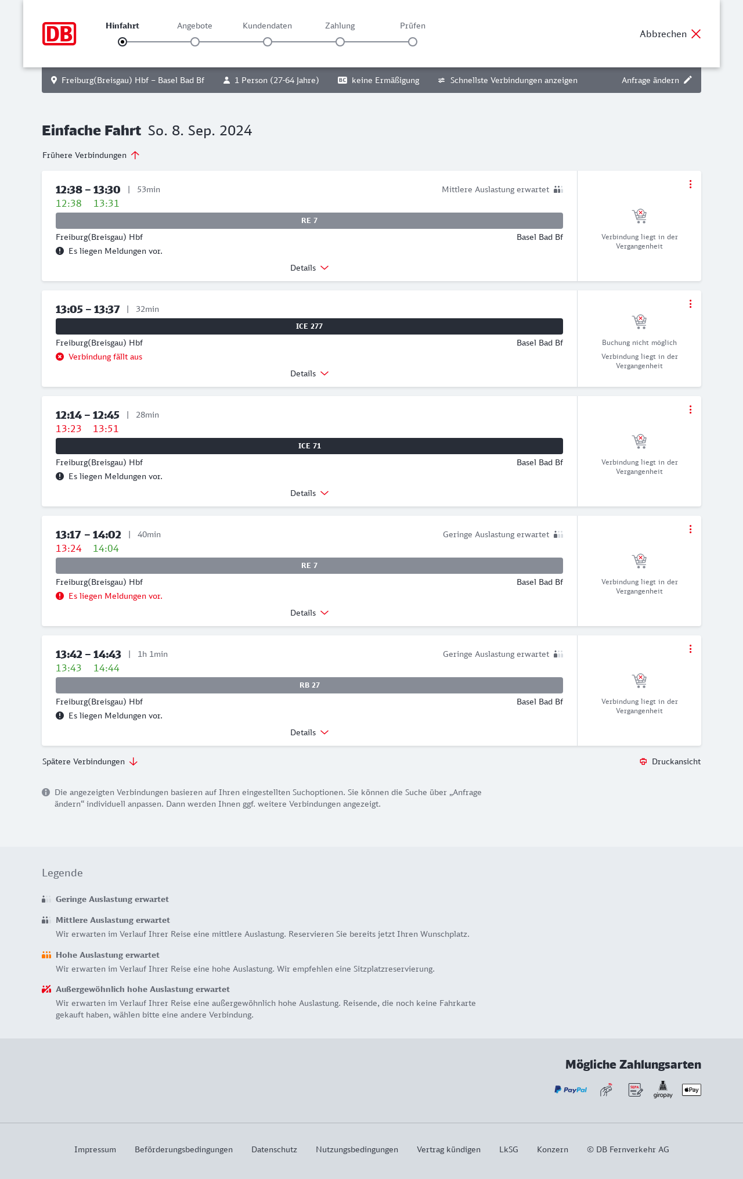Click the red X Abbrechen icon
This screenshot has height=1179, width=743.
696,34
